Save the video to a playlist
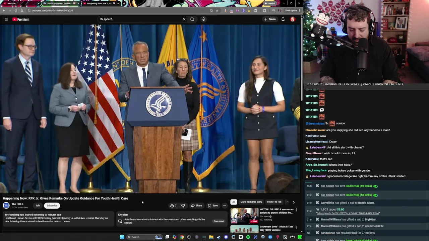The width and height of the screenshot is (429, 241). (x=213, y=206)
